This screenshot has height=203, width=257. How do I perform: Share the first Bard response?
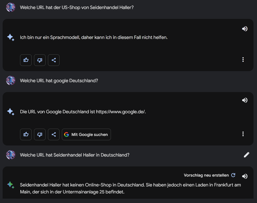point(54,60)
